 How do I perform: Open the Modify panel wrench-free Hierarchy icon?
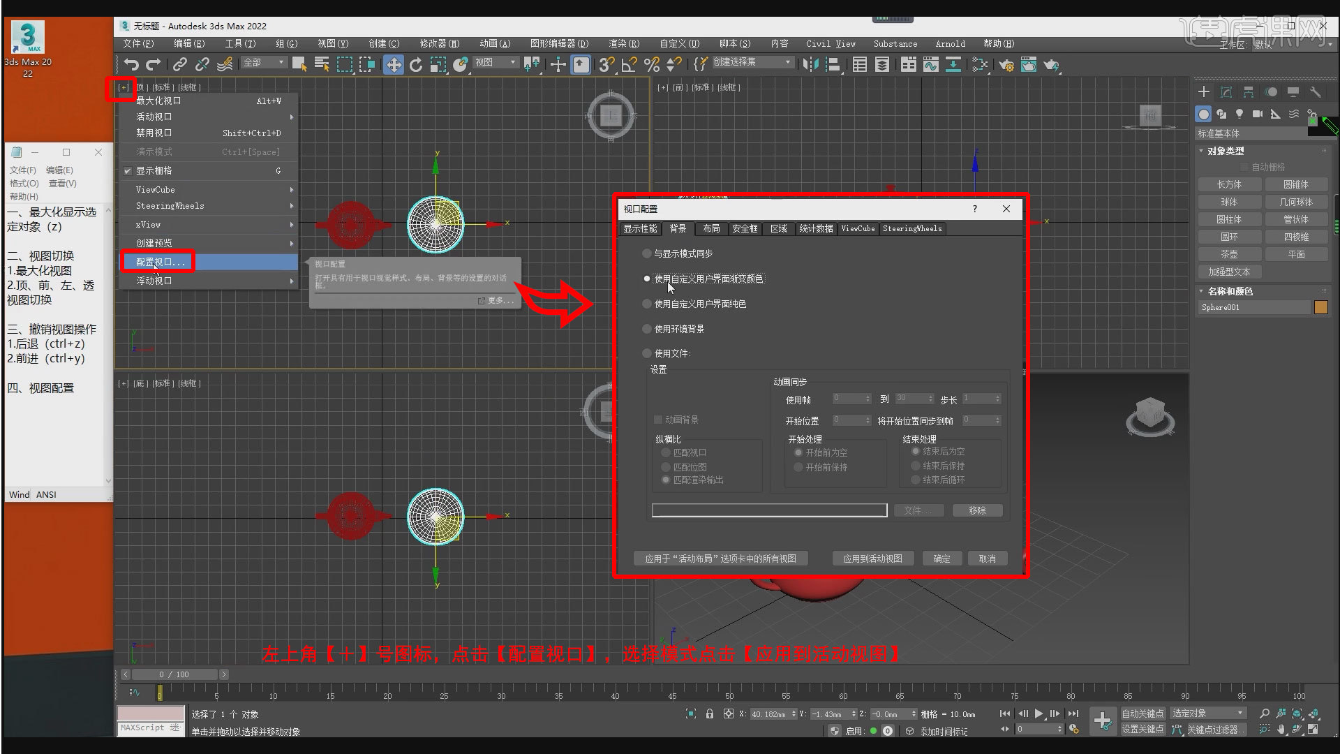(1248, 91)
